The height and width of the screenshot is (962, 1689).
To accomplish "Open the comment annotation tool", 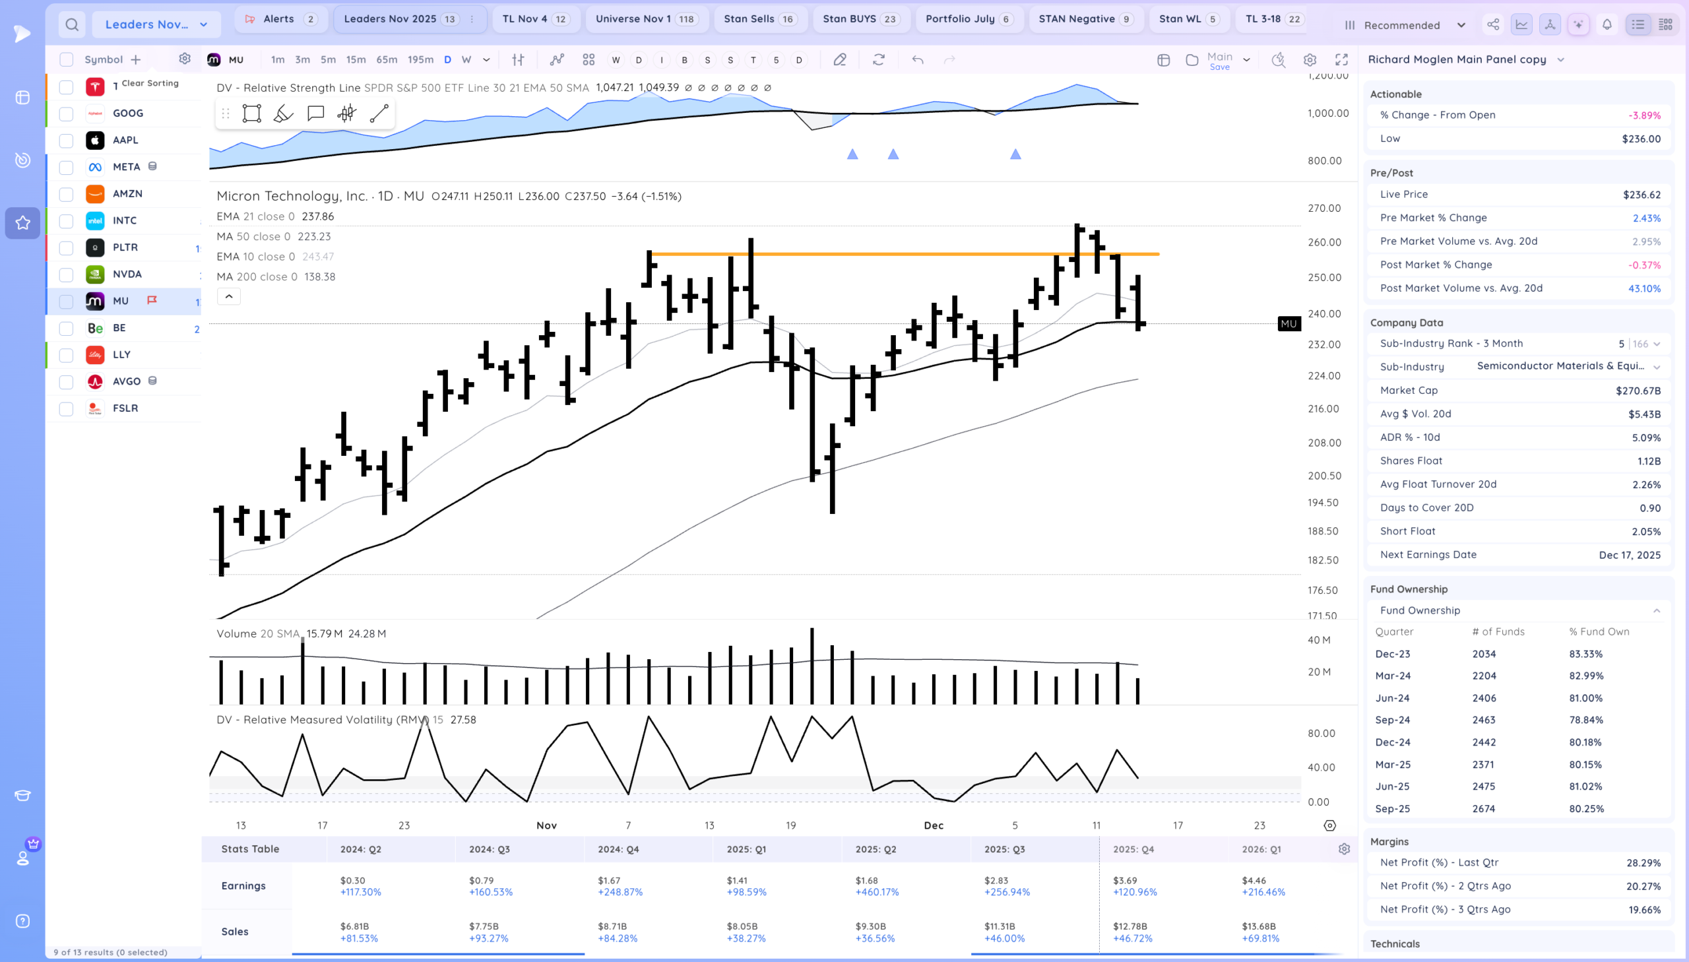I will tap(315, 113).
